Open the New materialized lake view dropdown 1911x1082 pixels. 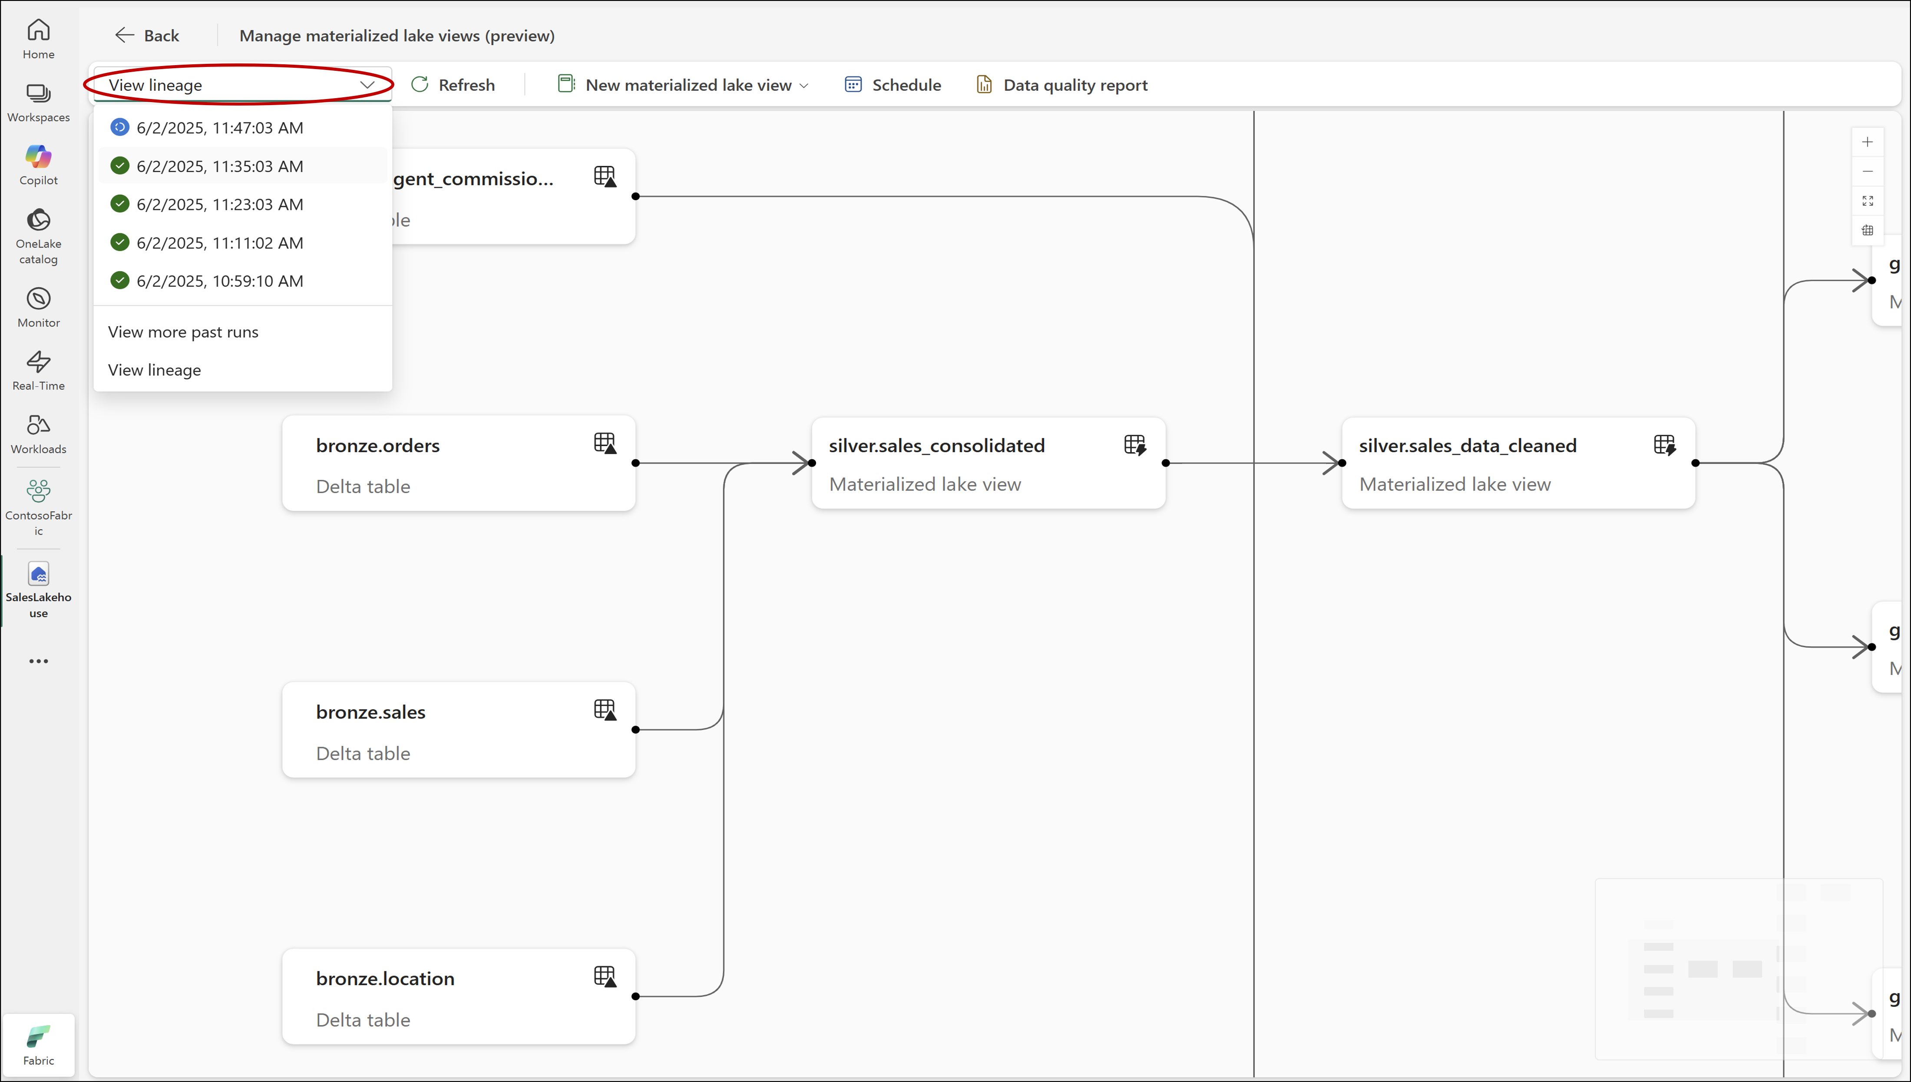click(683, 85)
